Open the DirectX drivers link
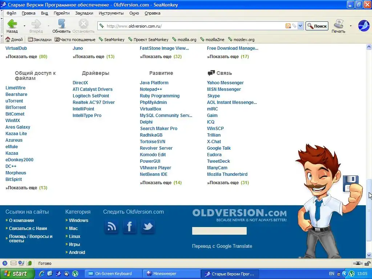This screenshot has height=279, width=372. [80, 83]
